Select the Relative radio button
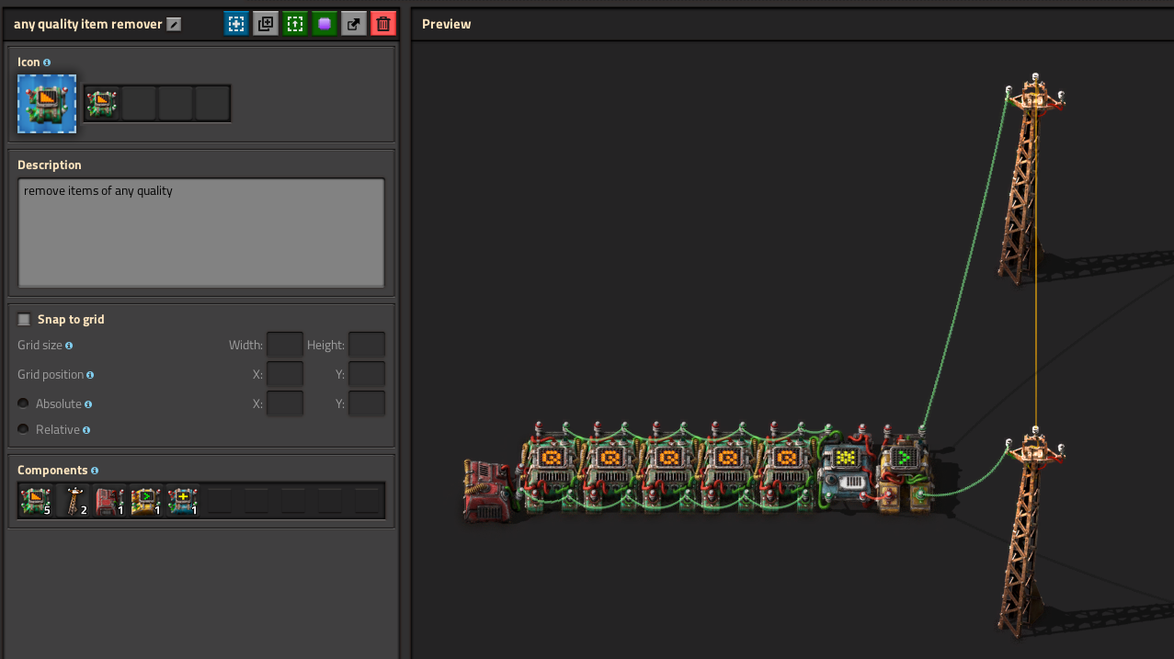 [x=23, y=429]
